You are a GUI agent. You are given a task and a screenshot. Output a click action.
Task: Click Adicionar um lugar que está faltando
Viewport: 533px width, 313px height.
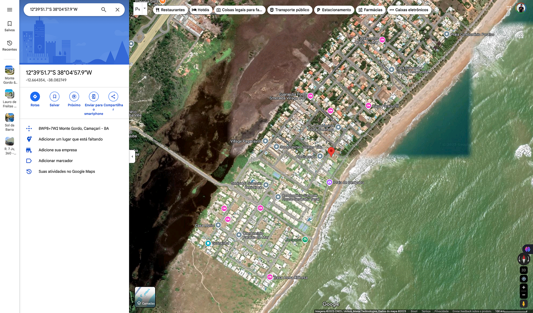[71, 139]
